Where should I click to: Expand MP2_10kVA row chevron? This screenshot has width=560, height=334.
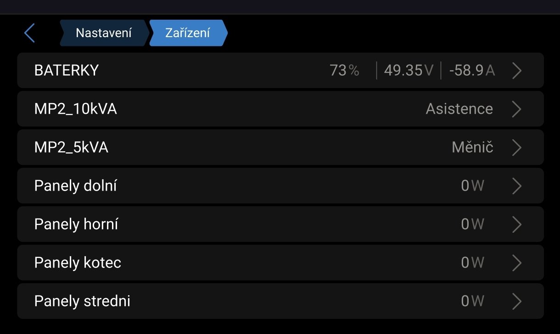pos(517,109)
